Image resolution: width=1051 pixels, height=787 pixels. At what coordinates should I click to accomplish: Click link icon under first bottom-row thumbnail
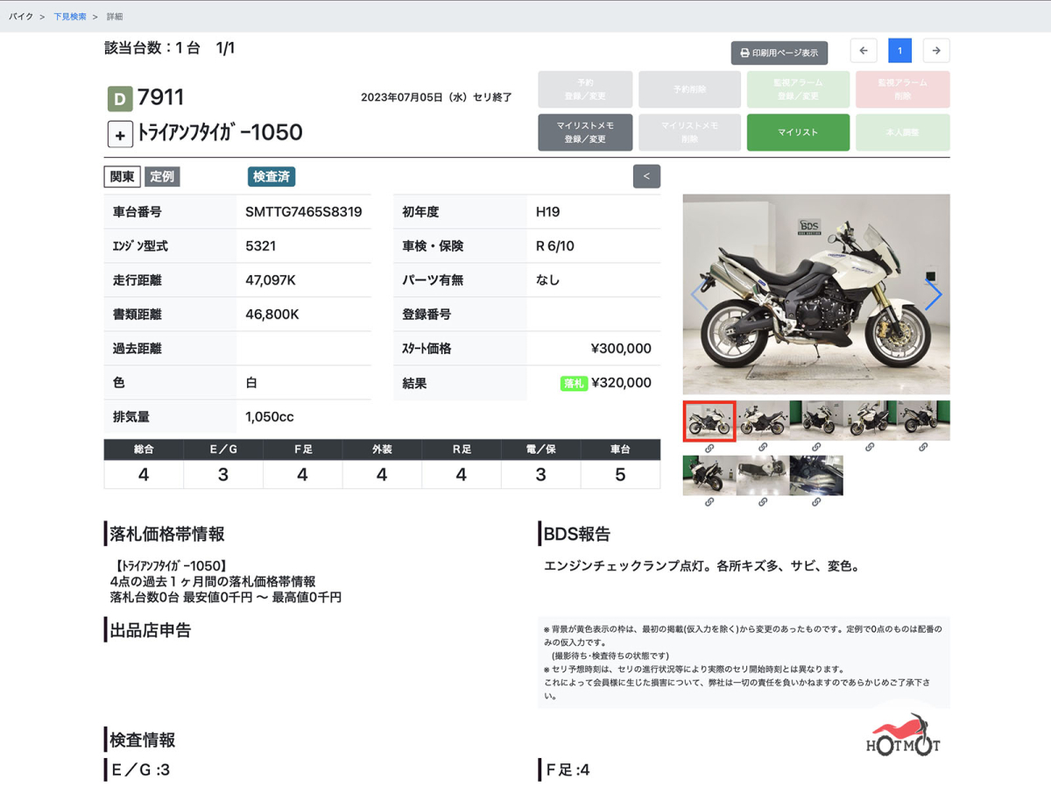709,502
